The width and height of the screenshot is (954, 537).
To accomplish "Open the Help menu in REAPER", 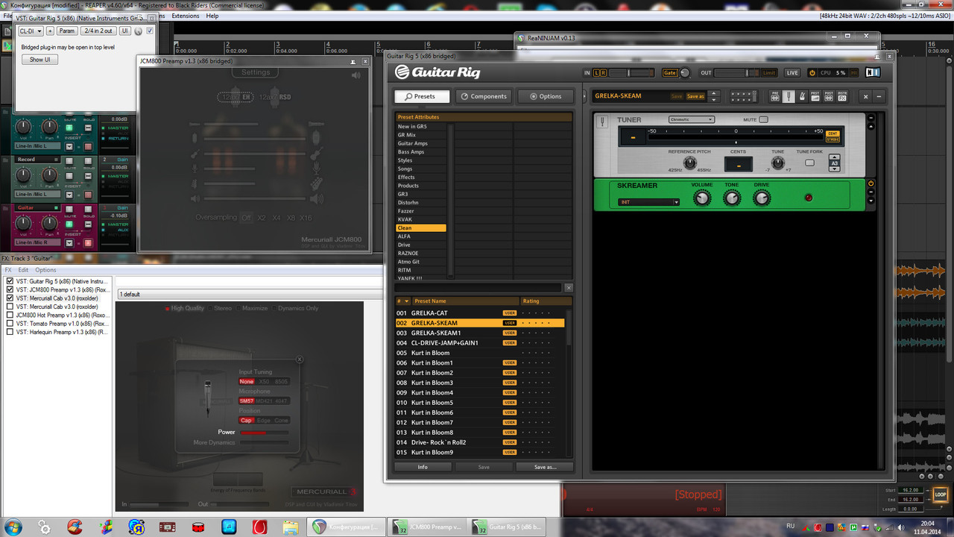I will pyautogui.click(x=212, y=16).
